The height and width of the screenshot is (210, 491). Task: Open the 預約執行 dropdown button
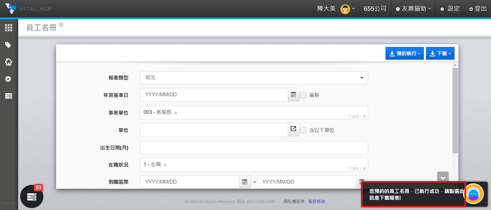point(404,53)
